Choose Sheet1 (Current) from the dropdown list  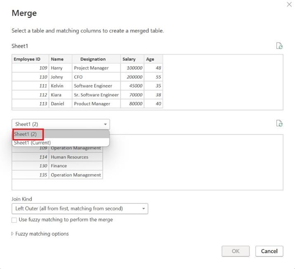click(32, 143)
